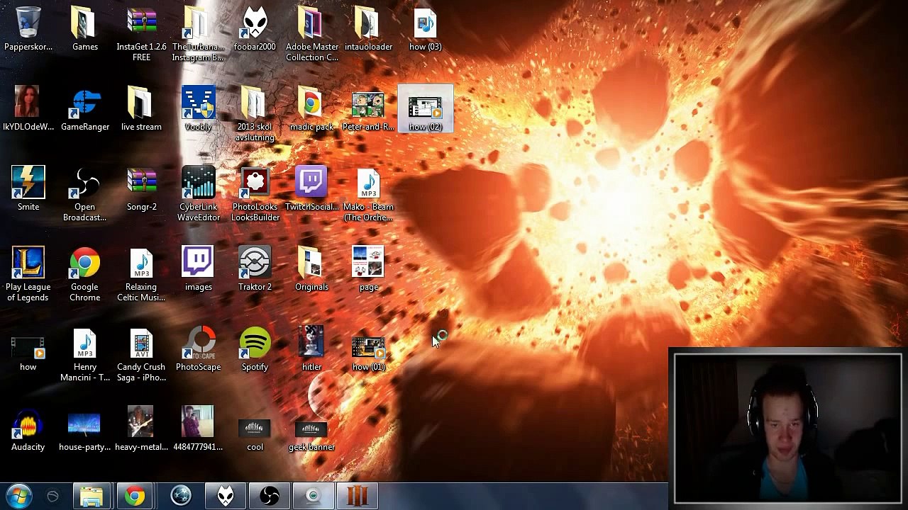Image resolution: width=908 pixels, height=510 pixels.
Task: Click the desktop file named cool
Action: (255, 429)
